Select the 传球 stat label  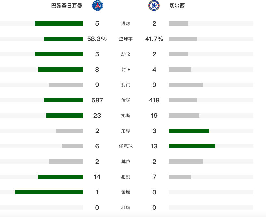click(126, 100)
